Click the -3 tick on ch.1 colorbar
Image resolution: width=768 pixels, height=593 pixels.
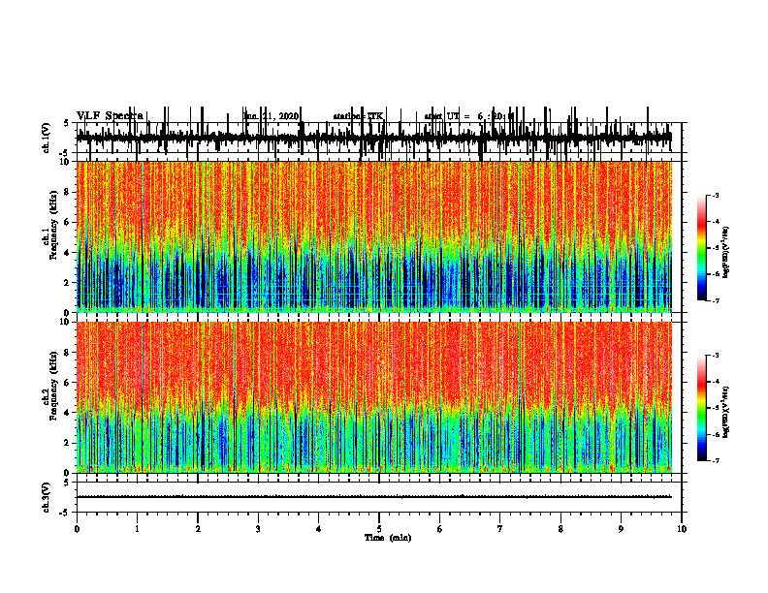[x=715, y=195]
